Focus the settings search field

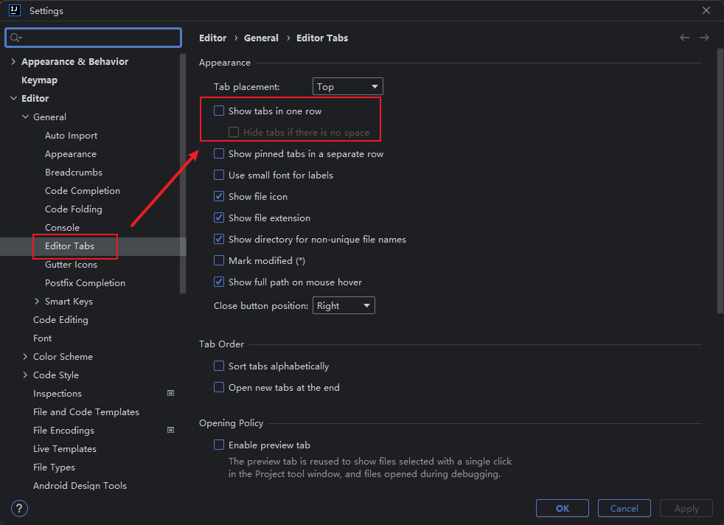click(x=94, y=38)
